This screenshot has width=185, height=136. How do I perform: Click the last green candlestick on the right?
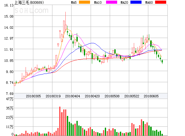coord(162,62)
